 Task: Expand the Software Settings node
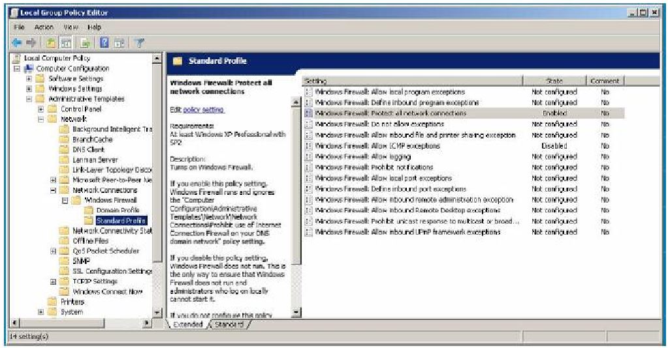(x=29, y=79)
